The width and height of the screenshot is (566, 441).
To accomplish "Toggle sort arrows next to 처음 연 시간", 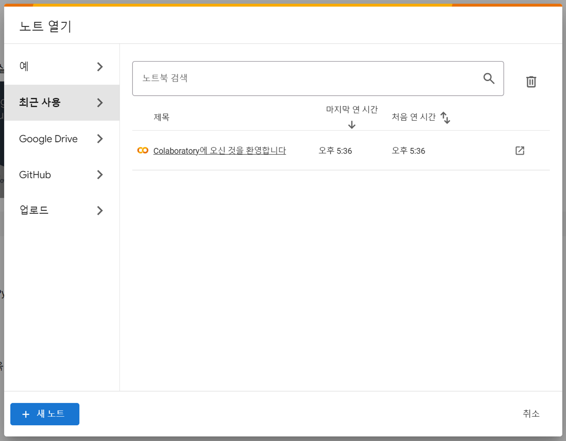I will [x=445, y=118].
